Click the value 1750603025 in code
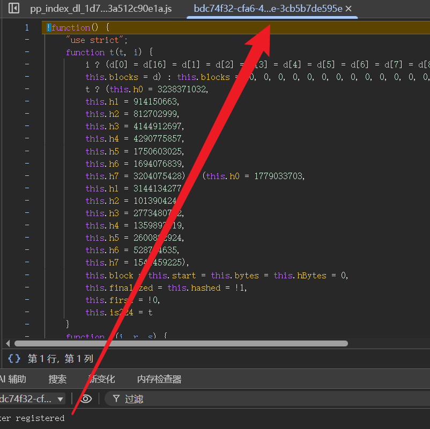 [x=158, y=151]
